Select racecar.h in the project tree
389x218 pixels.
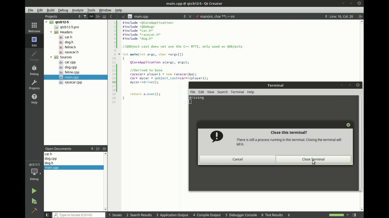[71, 52]
